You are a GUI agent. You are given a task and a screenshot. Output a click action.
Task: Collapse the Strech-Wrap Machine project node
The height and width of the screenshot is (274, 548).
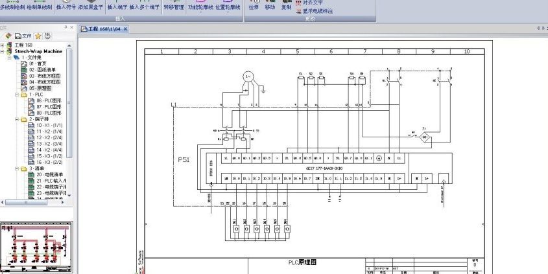coord(2,51)
